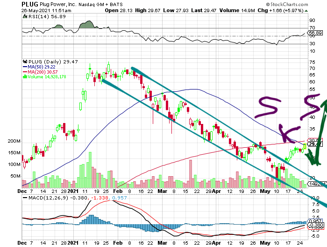Click the Mar label on the MACD panel date axis
327x247 pixels.
pos(163,243)
